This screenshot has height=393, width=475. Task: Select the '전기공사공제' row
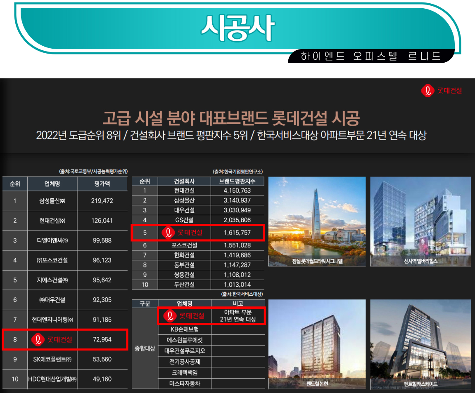point(211,362)
